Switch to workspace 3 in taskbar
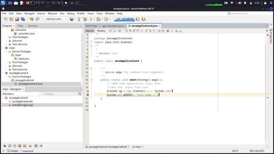The image size is (274, 154). pos(53,3)
